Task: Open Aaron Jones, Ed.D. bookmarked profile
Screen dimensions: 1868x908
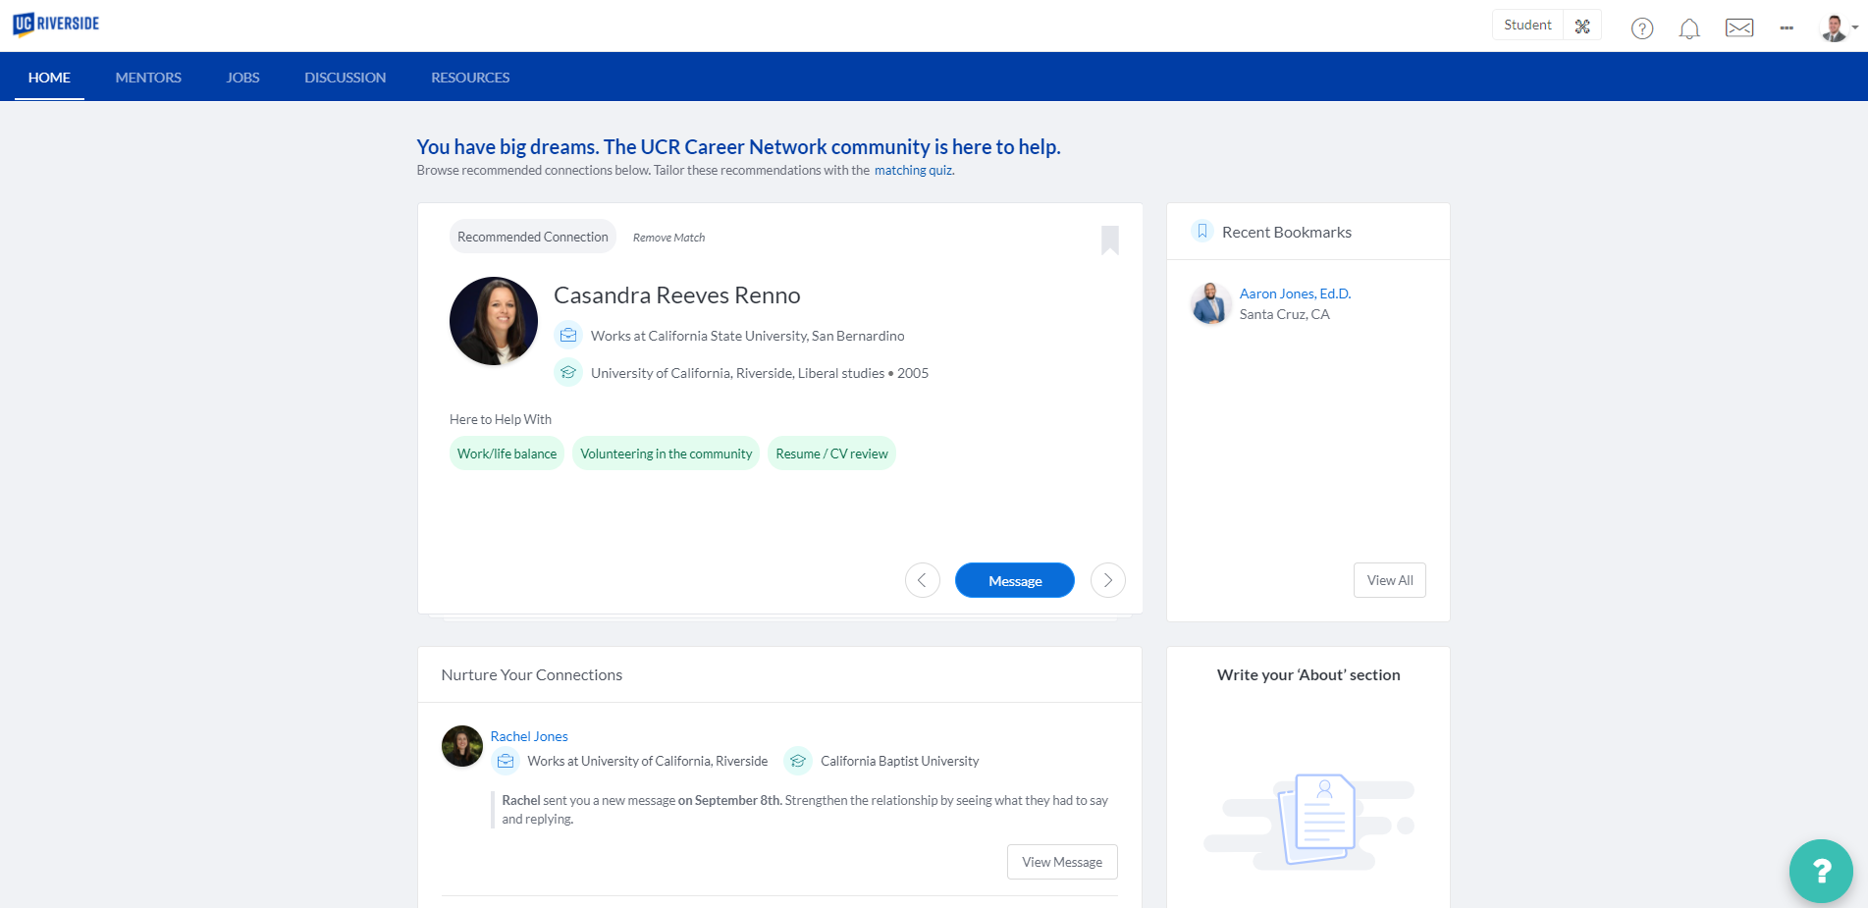Action: [x=1294, y=294]
